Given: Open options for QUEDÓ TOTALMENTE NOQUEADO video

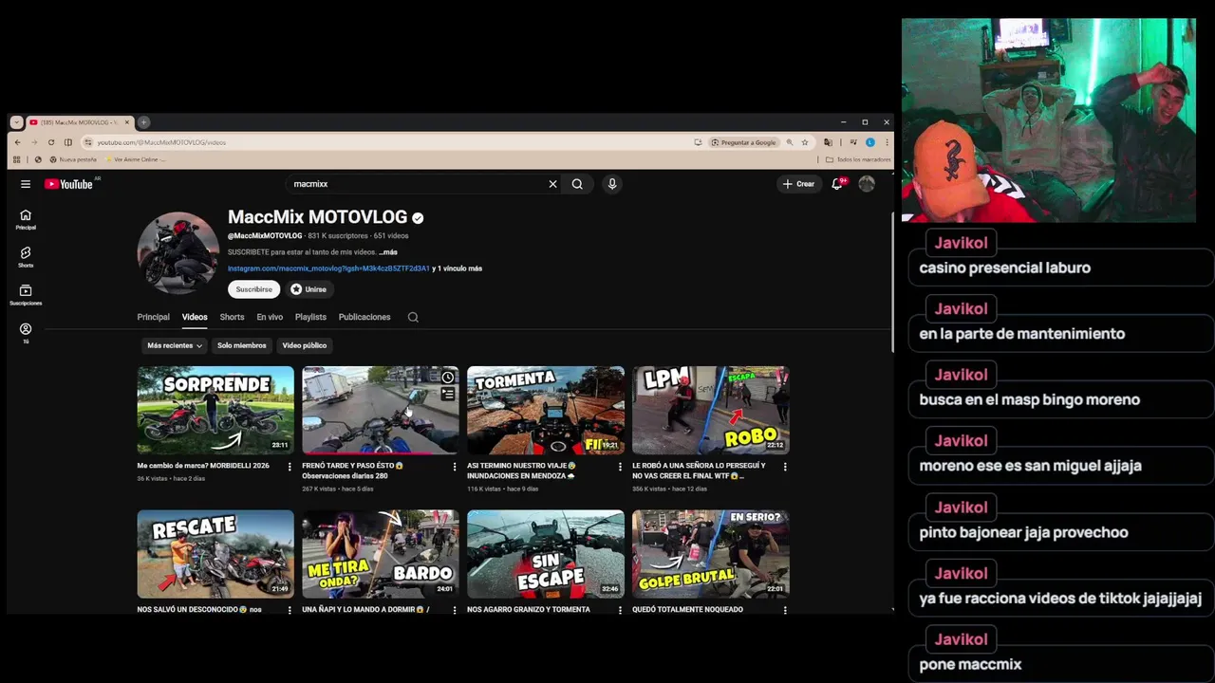Looking at the screenshot, I should [785, 610].
